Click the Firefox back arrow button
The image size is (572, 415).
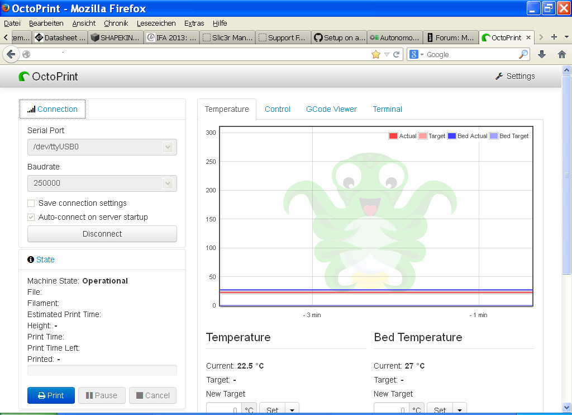point(11,54)
